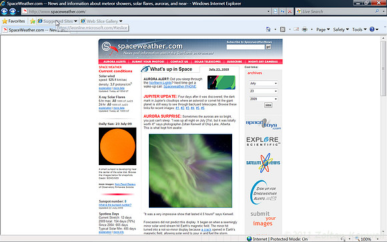The height and width of the screenshot is (242, 387).
Task: Click the Explore Scientific logo banner
Action: (263, 141)
